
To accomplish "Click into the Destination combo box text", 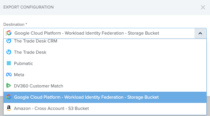I will pos(87,33).
